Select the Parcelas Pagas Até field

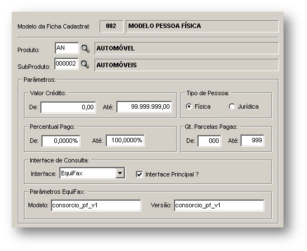253,141
